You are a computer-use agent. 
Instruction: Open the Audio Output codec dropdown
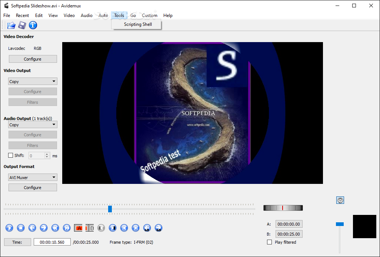click(x=33, y=125)
